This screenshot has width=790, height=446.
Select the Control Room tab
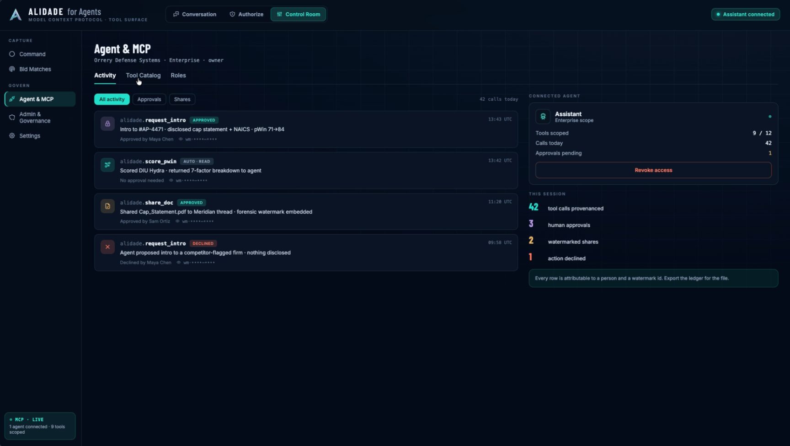298,14
